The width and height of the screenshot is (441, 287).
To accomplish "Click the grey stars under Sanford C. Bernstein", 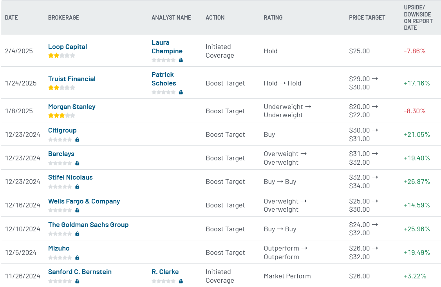I will click(x=60, y=281).
